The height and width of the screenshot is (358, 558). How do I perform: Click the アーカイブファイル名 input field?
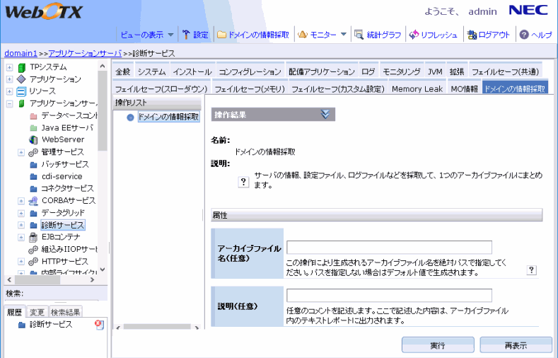[389, 247]
